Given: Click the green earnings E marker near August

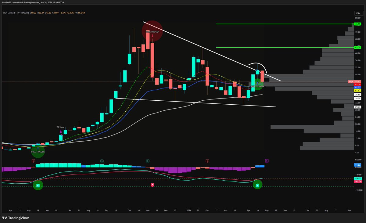Looking at the screenshot, I should click(102, 160).
